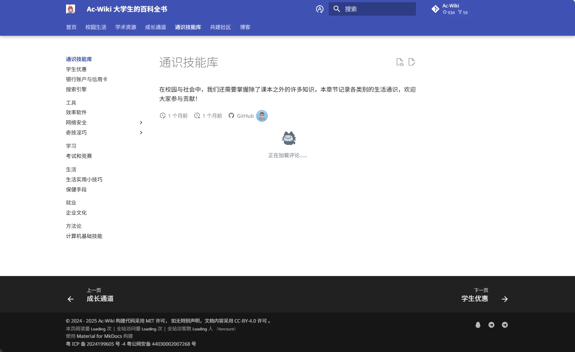Image resolution: width=575 pixels, height=352 pixels.
Task: Click the rightmost Telegram icon in the footer
Action: [x=504, y=325]
